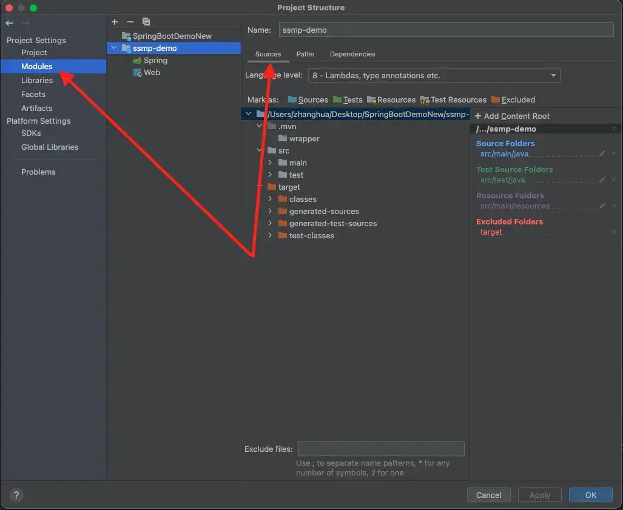Mark folder as Sources
The height and width of the screenshot is (510, 623).
[308, 100]
